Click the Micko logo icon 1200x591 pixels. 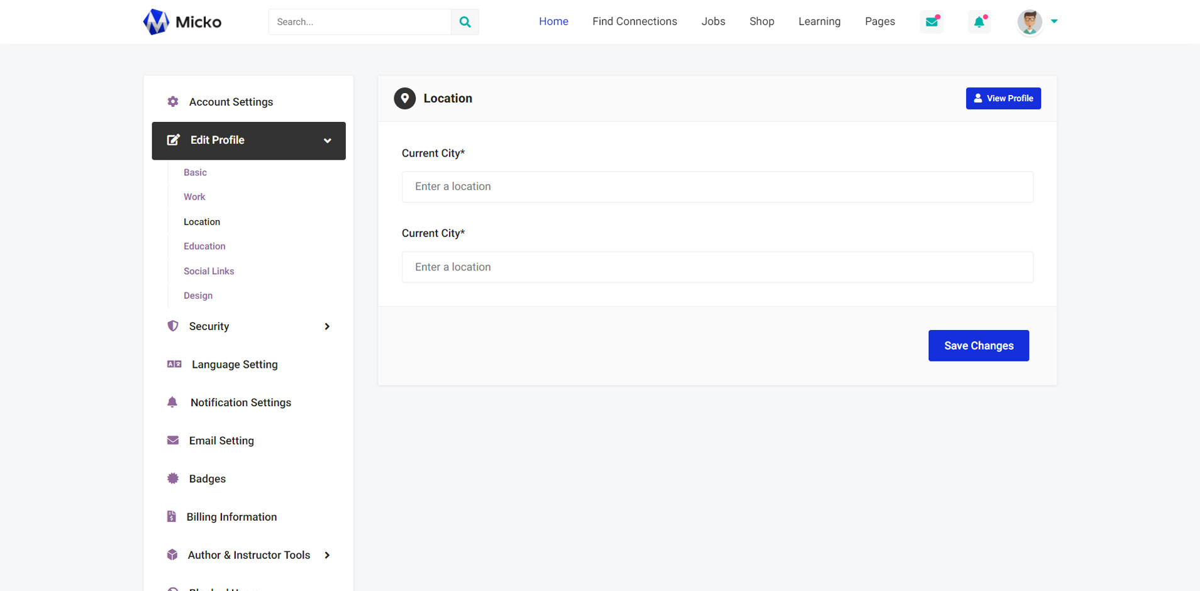(x=156, y=22)
